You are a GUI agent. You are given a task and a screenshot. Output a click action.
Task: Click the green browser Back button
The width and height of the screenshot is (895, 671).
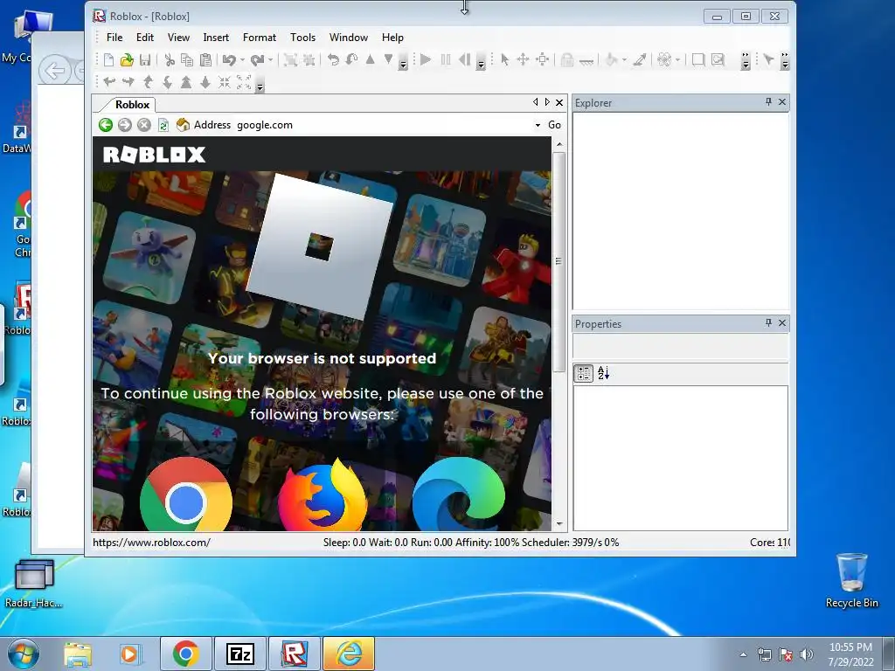(106, 125)
